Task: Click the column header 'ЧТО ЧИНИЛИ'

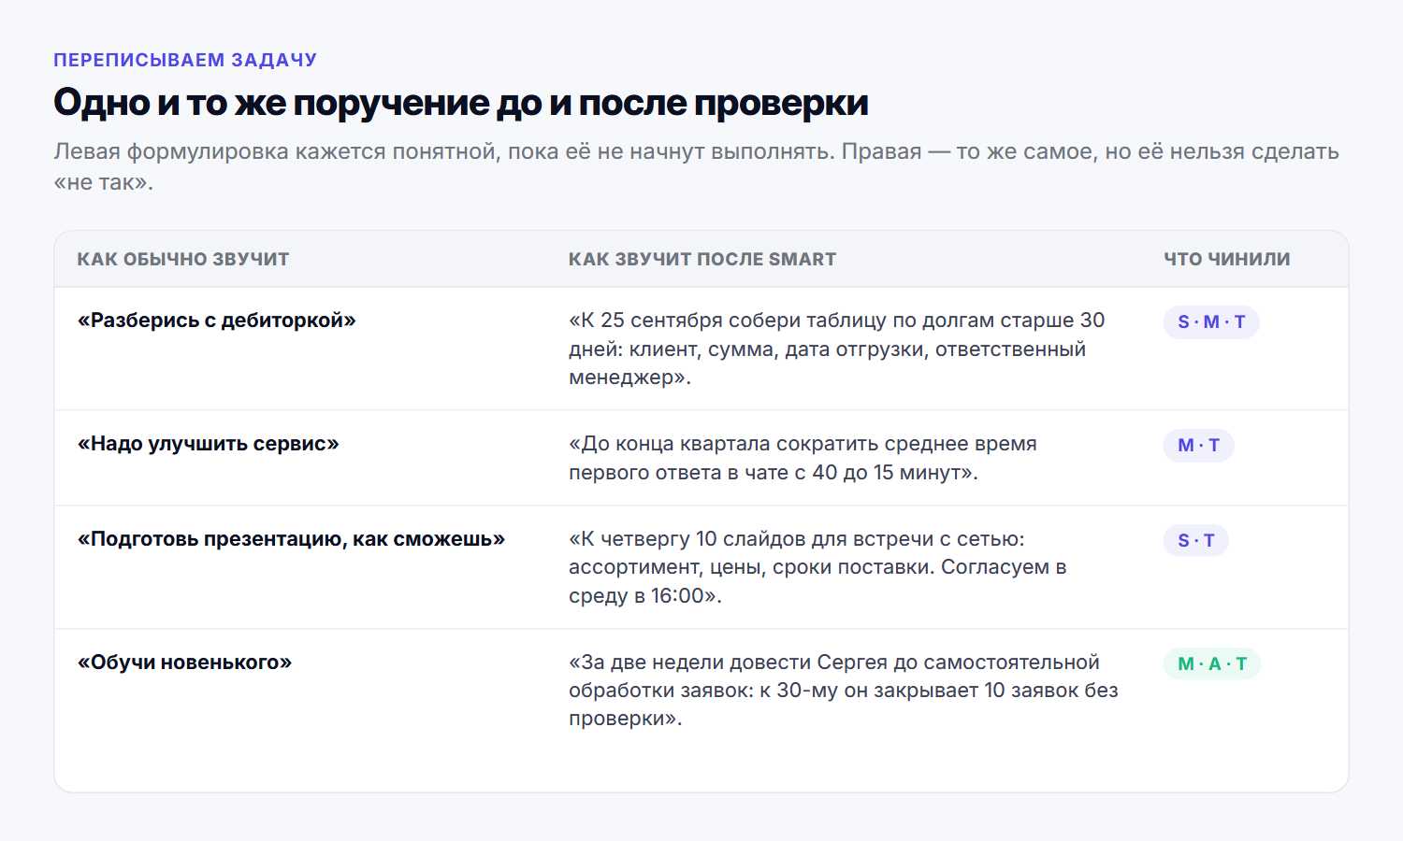Action: click(x=1227, y=259)
